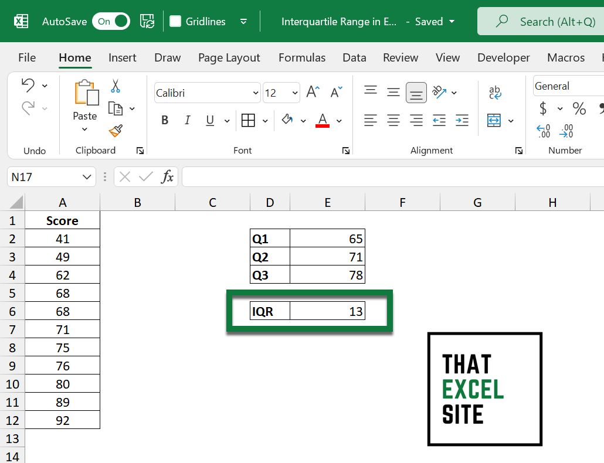Cut selection with the scissors icon
This screenshot has width=604, height=463.
point(115,86)
